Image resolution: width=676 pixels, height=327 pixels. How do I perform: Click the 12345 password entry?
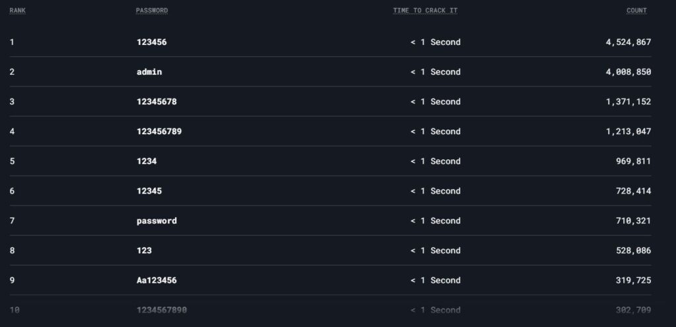click(x=149, y=191)
